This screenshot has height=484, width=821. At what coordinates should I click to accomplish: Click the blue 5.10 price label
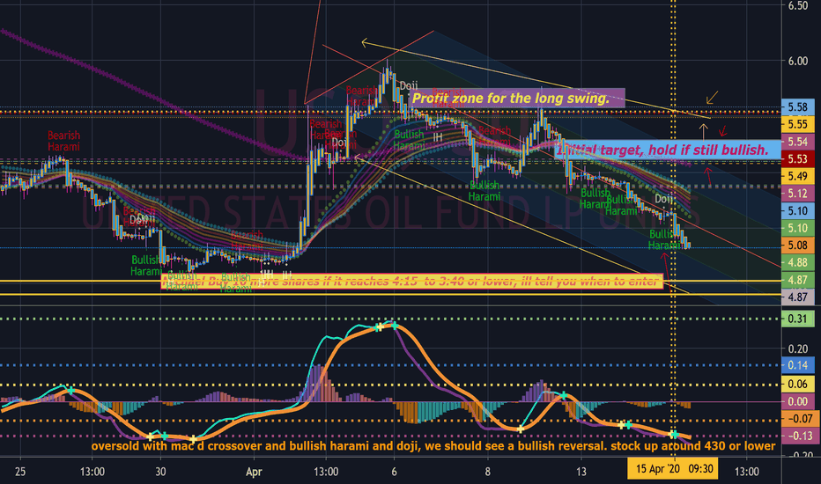pos(797,210)
